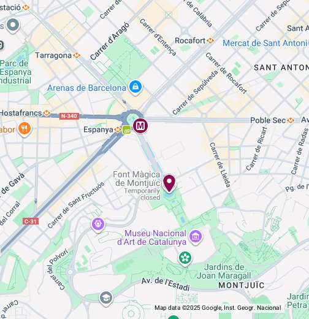This screenshot has height=319, width=309.
Task: Click the graduation cap school pin
Action: click(x=106, y=298)
